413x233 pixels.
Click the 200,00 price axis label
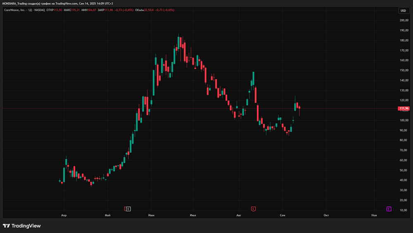tap(404, 20)
